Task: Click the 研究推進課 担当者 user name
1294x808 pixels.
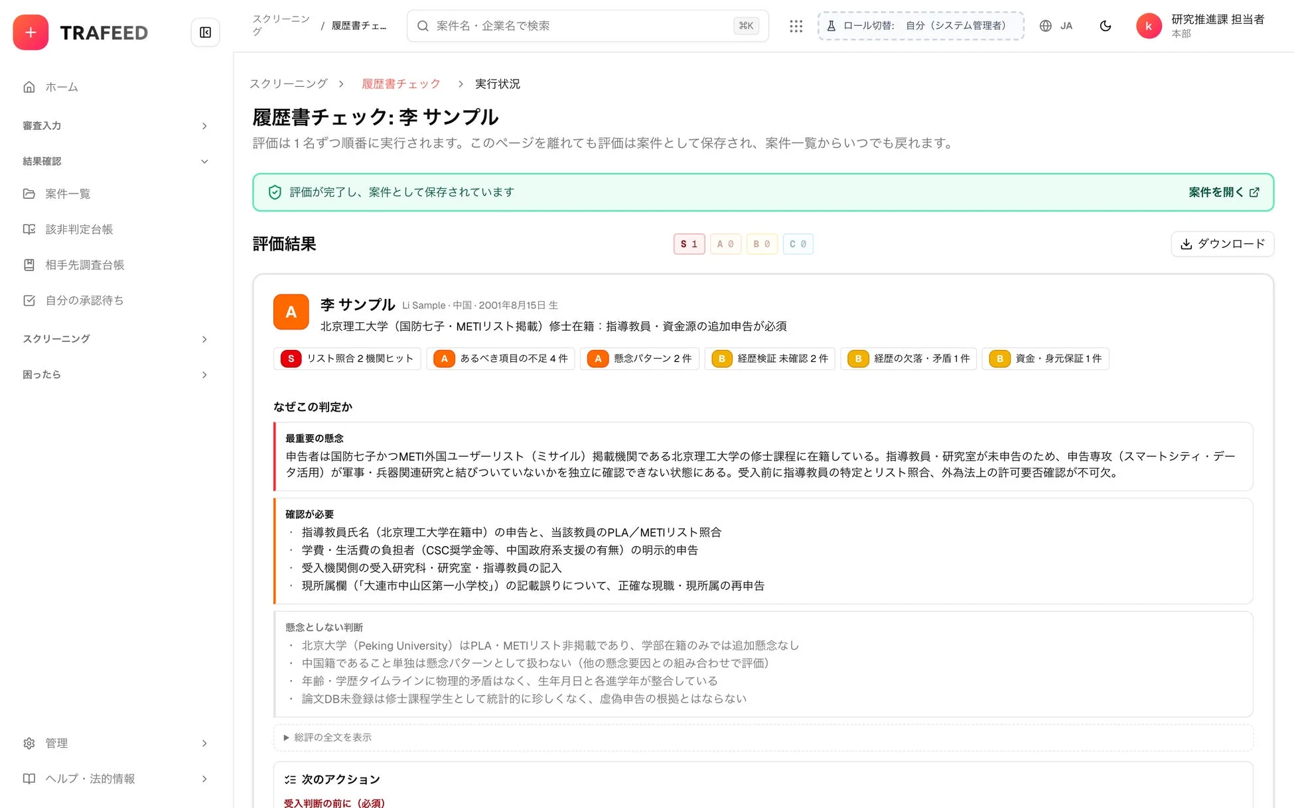Action: pos(1218,19)
